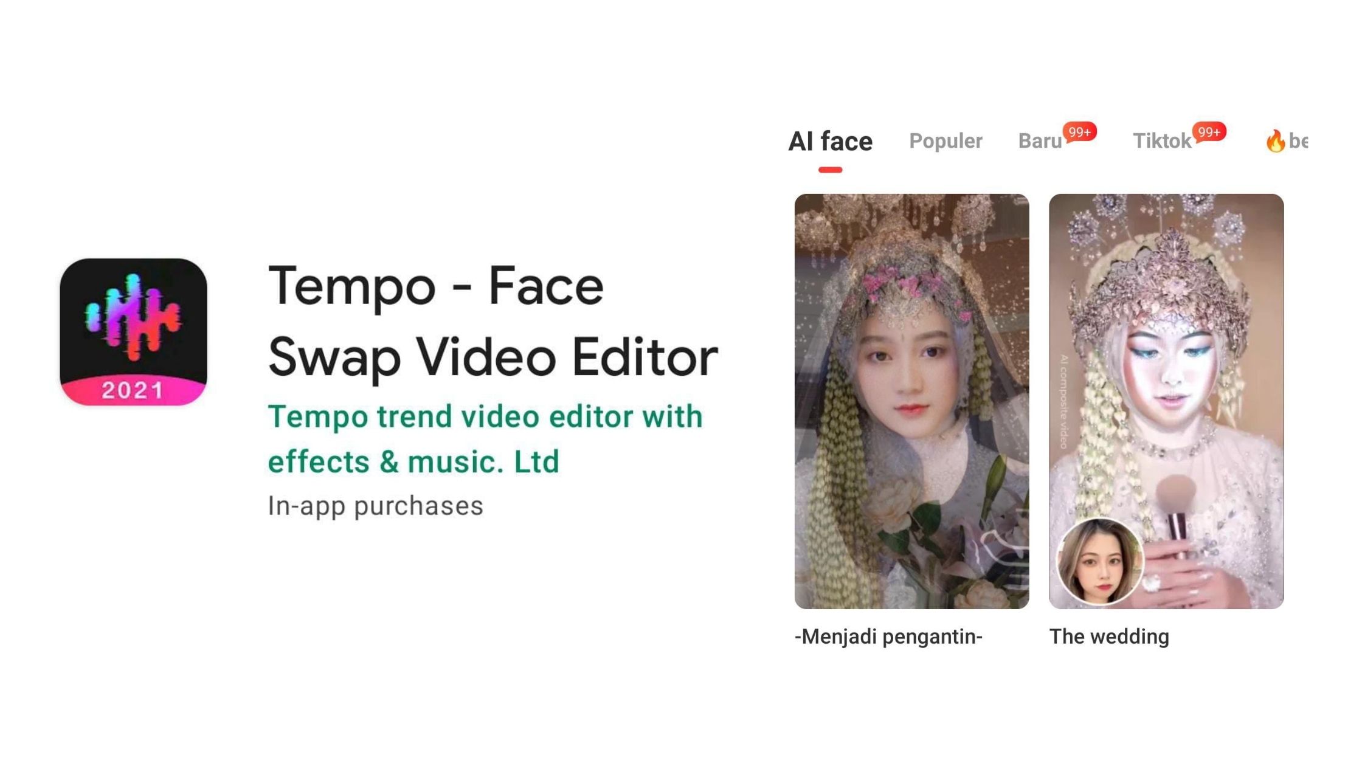
Task: Click 'The wedding' caption
Action: click(x=1109, y=637)
